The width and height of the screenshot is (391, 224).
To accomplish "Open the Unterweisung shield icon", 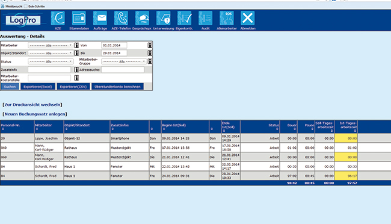I will pos(164,18).
